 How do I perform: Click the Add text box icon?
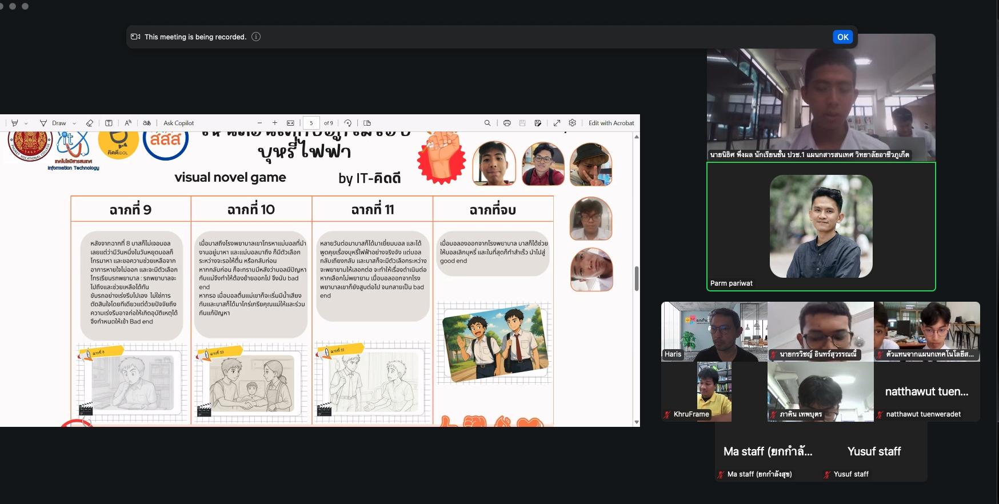(109, 123)
